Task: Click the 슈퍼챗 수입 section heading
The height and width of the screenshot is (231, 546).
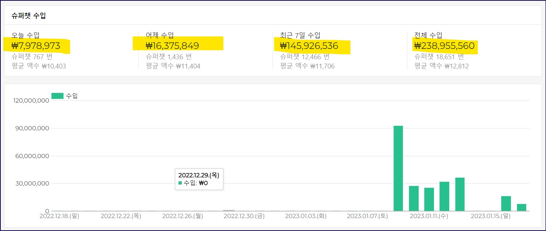Action: click(x=29, y=16)
